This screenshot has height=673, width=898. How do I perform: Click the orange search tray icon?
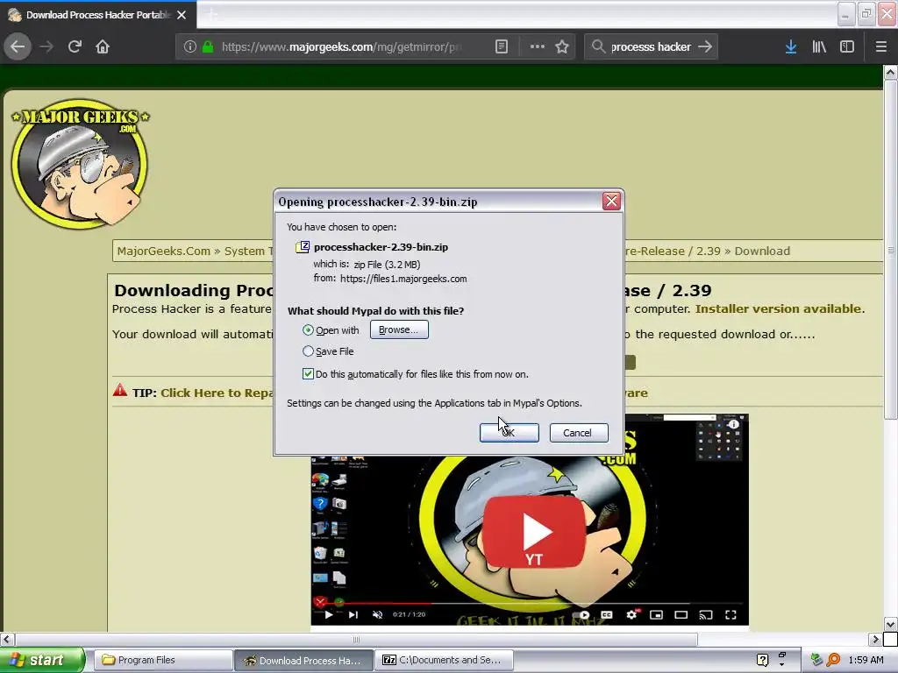[x=833, y=660]
